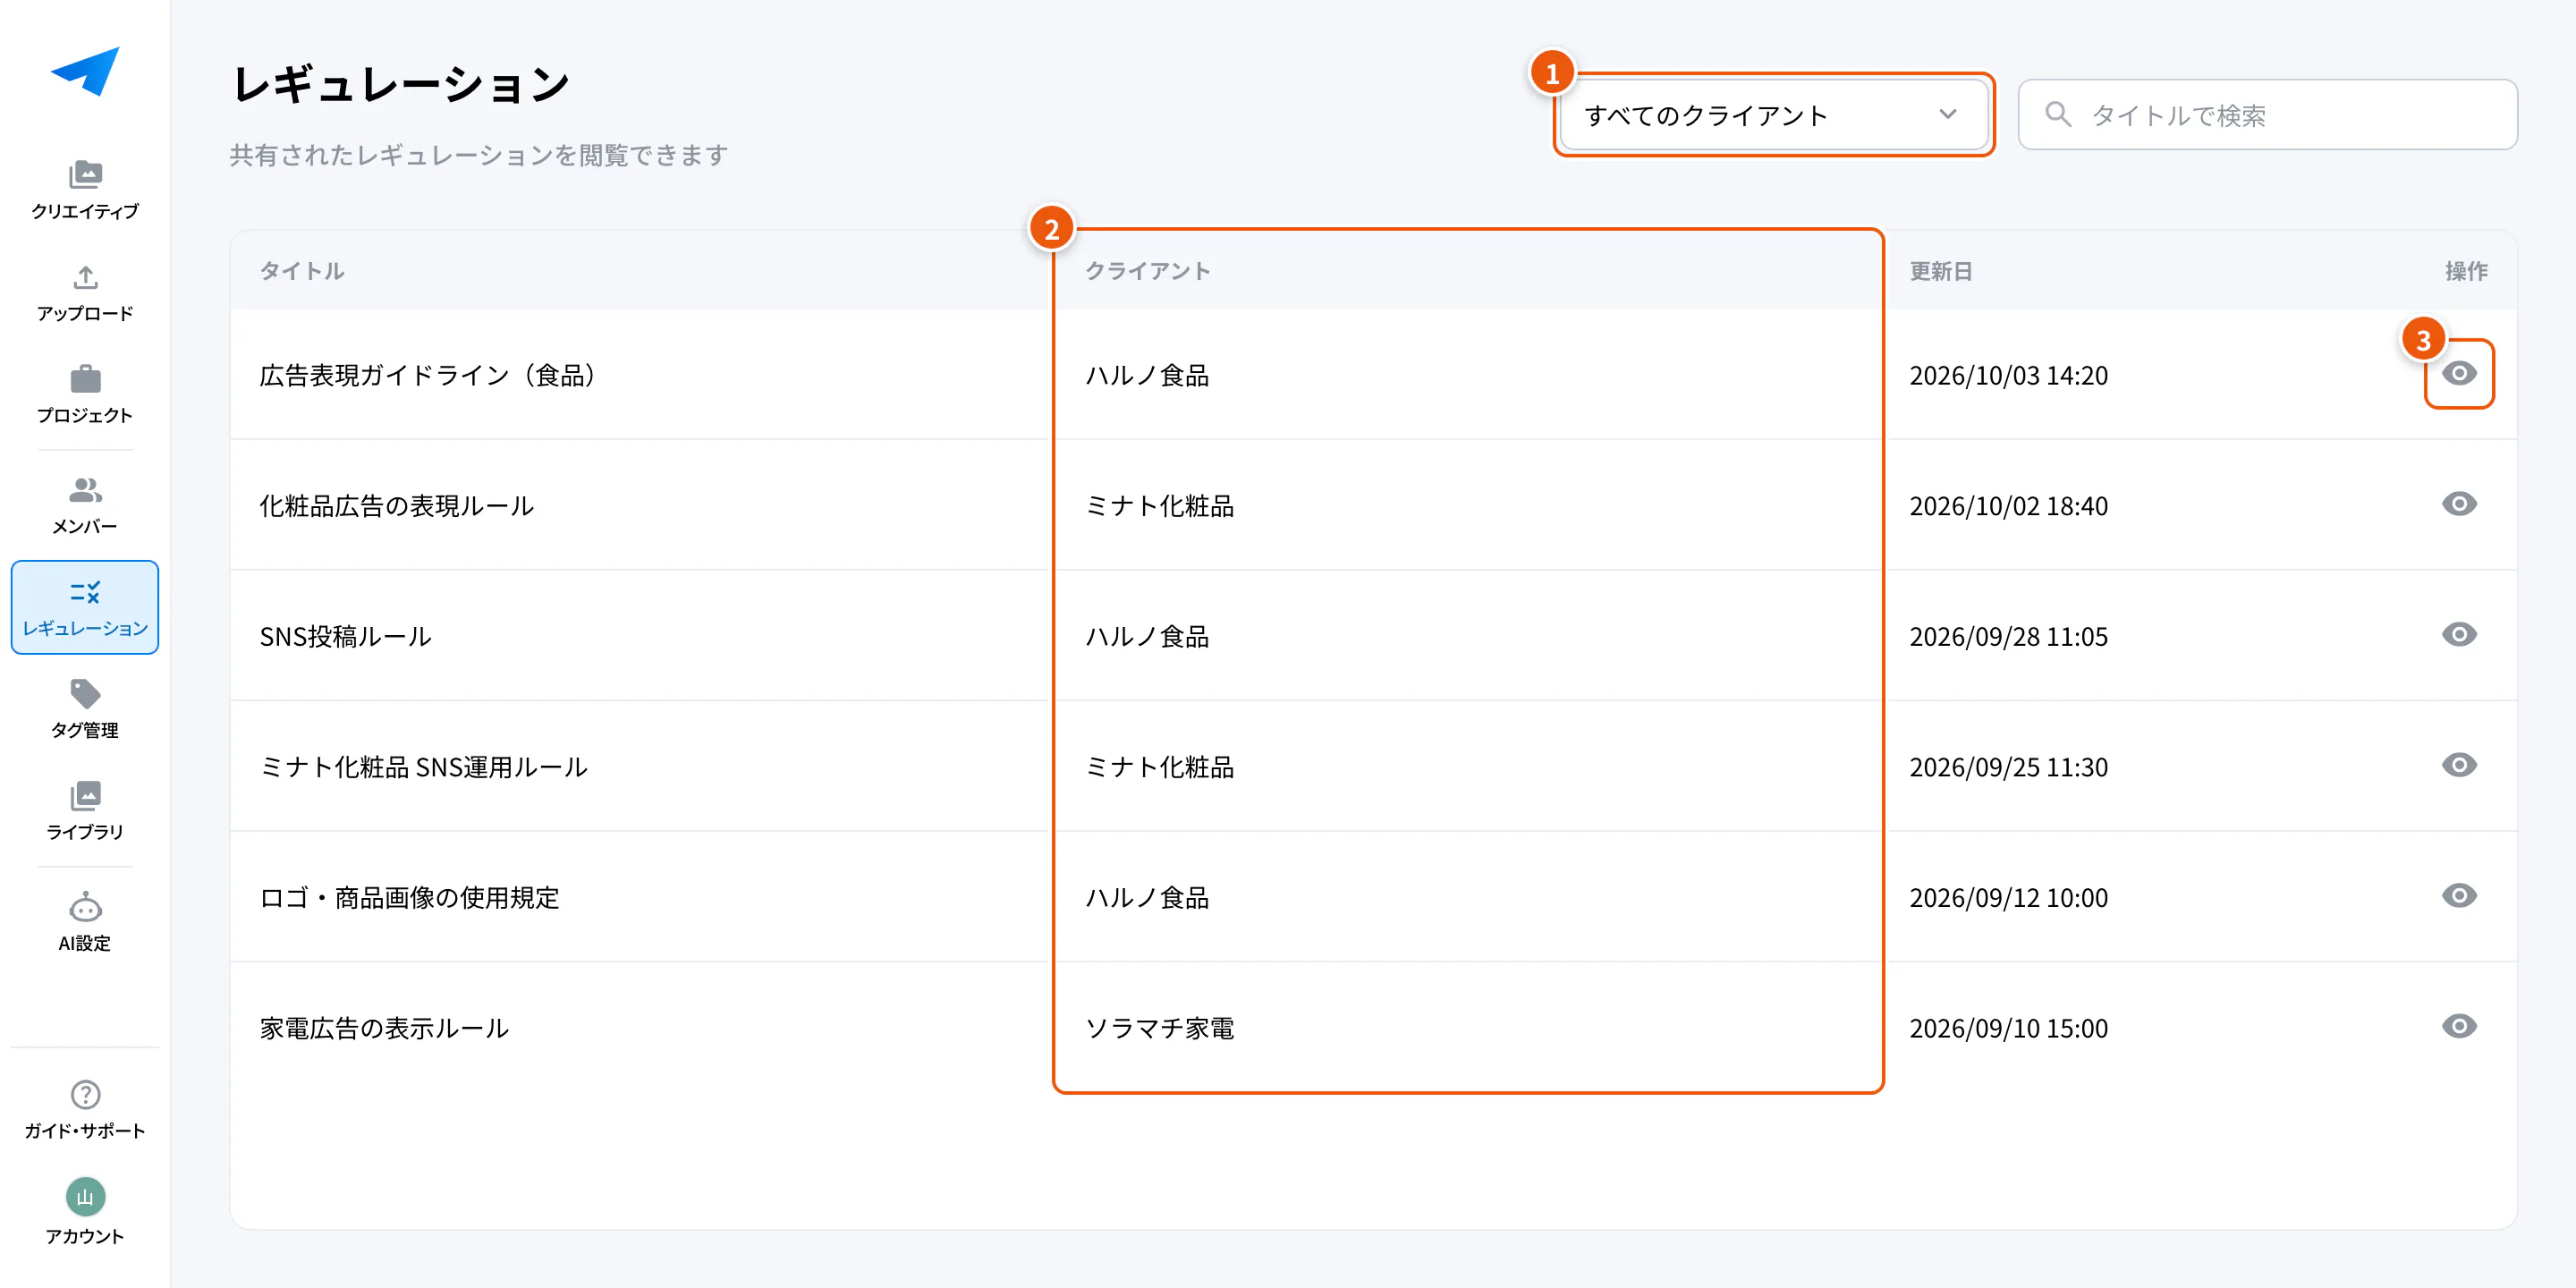Click date 2026/09/28 11:05

(x=2008, y=637)
